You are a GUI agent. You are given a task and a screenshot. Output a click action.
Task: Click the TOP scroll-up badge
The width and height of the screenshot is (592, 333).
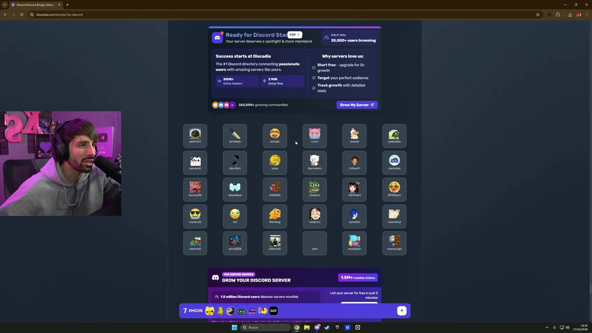click(x=295, y=35)
